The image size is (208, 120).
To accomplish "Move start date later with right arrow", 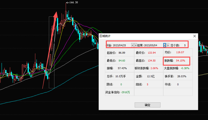I will pos(135,45).
